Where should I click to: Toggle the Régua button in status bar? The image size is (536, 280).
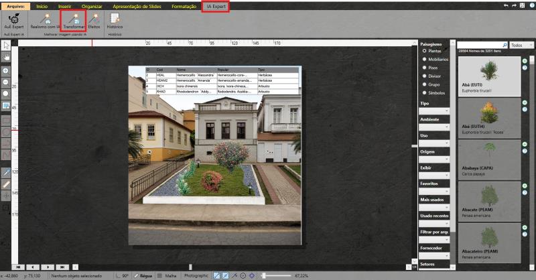click(x=143, y=275)
